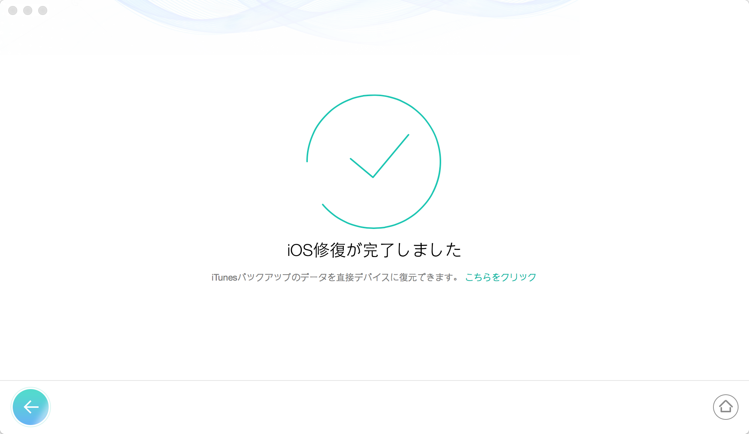Image resolution: width=749 pixels, height=434 pixels.
Task: Click the iOS text in the heading
Action: (300, 250)
